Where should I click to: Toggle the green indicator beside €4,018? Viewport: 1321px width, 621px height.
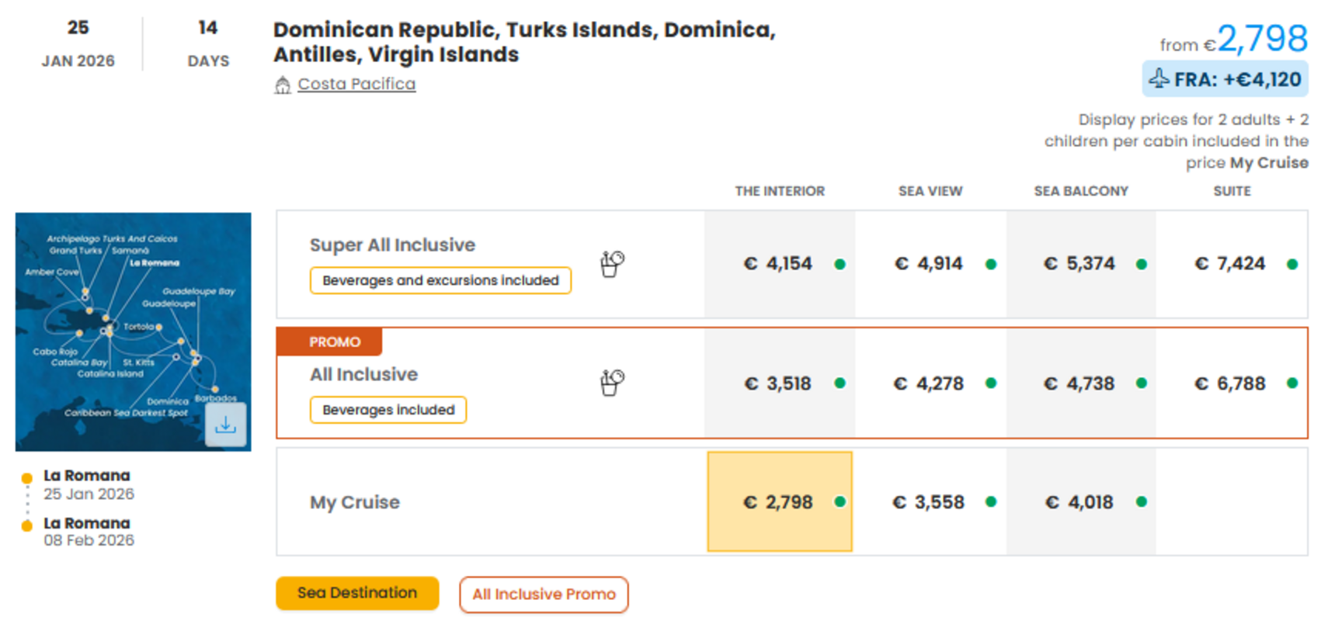[1141, 503]
